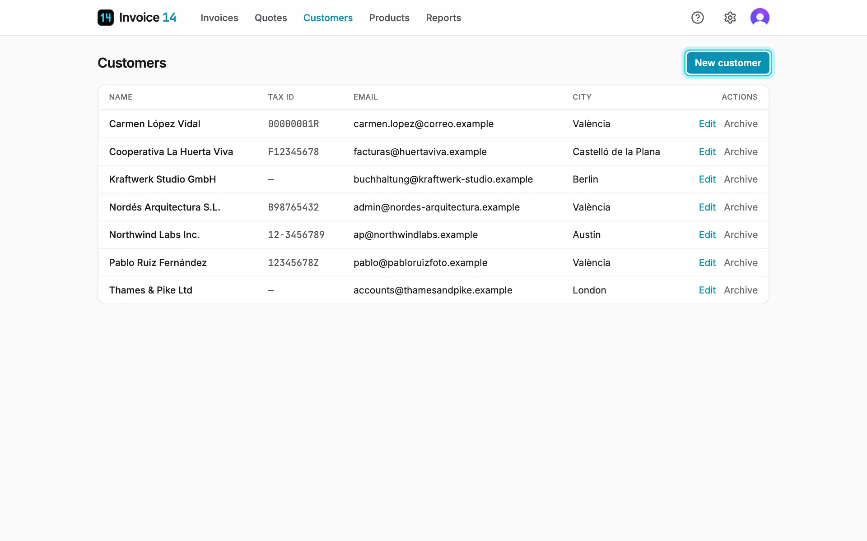This screenshot has height=541, width=867.
Task: Click tax ID F12345678
Action: click(x=294, y=152)
